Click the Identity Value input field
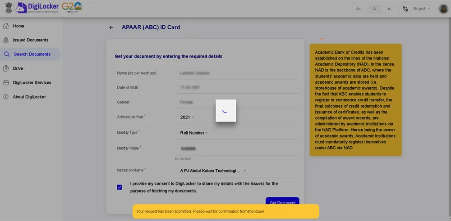The width and height of the screenshot is (451, 221). 237,149
